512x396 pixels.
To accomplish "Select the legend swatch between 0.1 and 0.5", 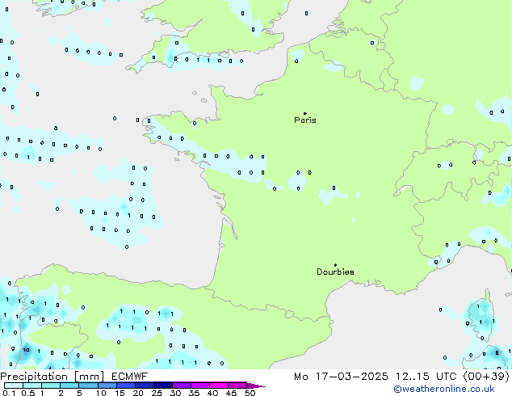I will [14, 385].
